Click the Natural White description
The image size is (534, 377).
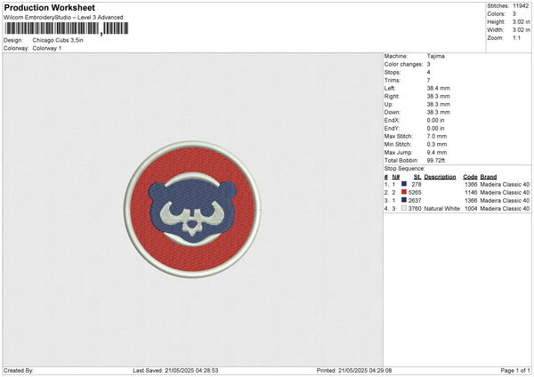pos(442,209)
